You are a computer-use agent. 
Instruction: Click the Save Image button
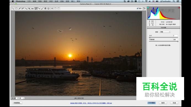(x=17, y=103)
